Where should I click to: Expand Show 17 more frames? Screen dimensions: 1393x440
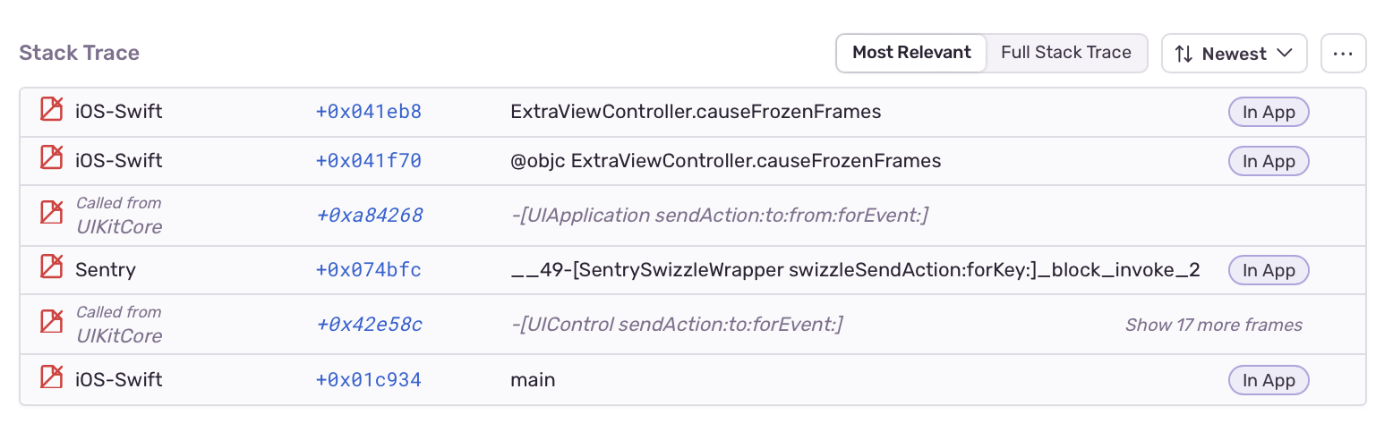(x=1213, y=325)
